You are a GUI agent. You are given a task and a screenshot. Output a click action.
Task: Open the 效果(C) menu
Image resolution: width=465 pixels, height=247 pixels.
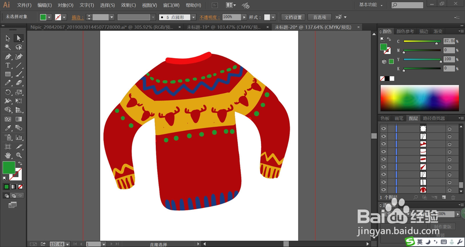click(128, 5)
